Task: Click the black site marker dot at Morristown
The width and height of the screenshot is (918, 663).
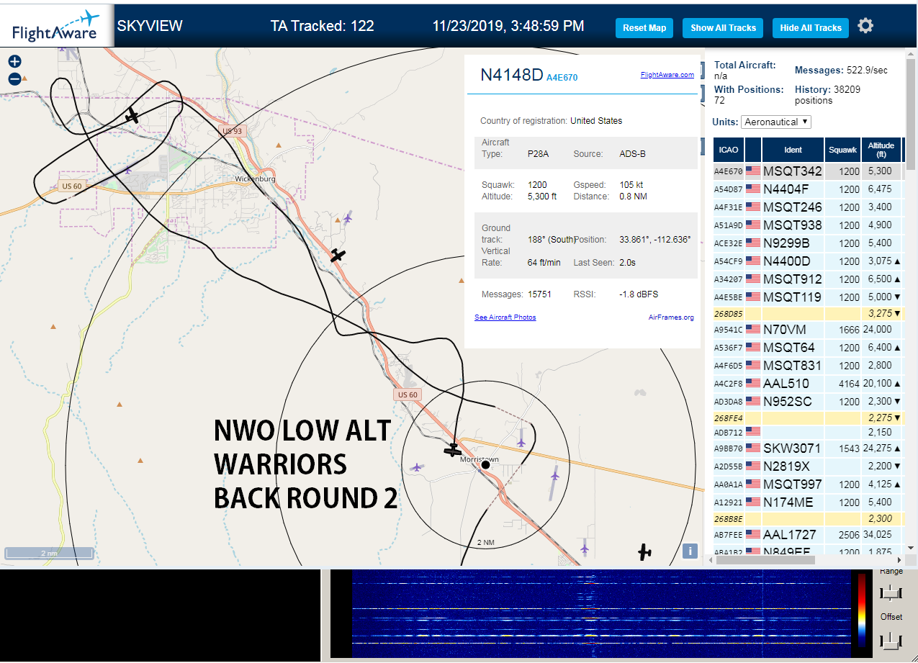Action: pyautogui.click(x=486, y=465)
